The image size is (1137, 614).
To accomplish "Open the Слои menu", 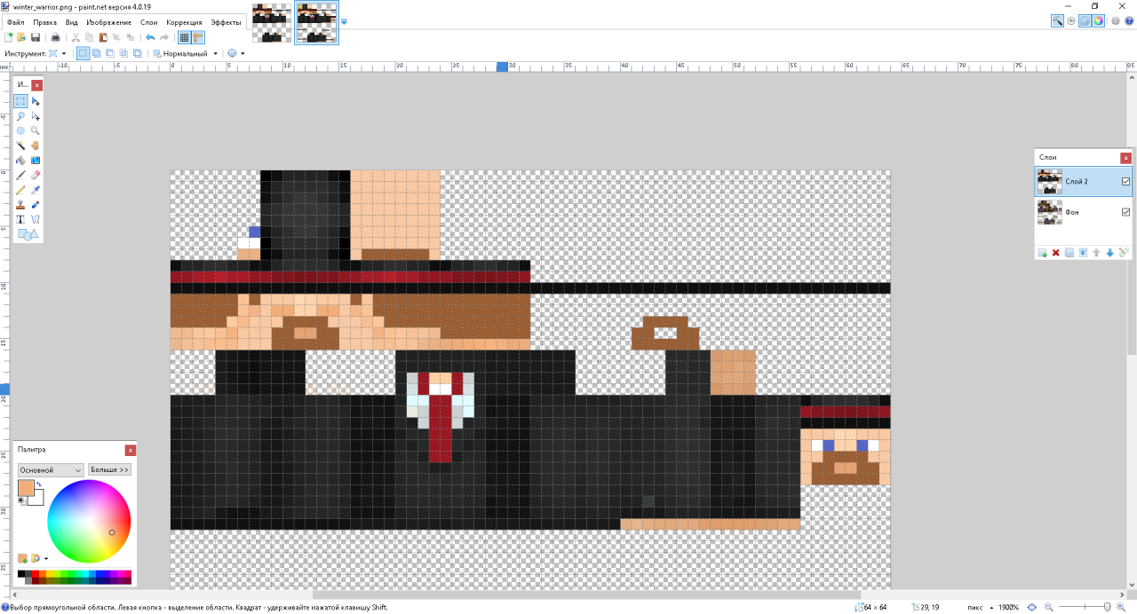I will (149, 22).
